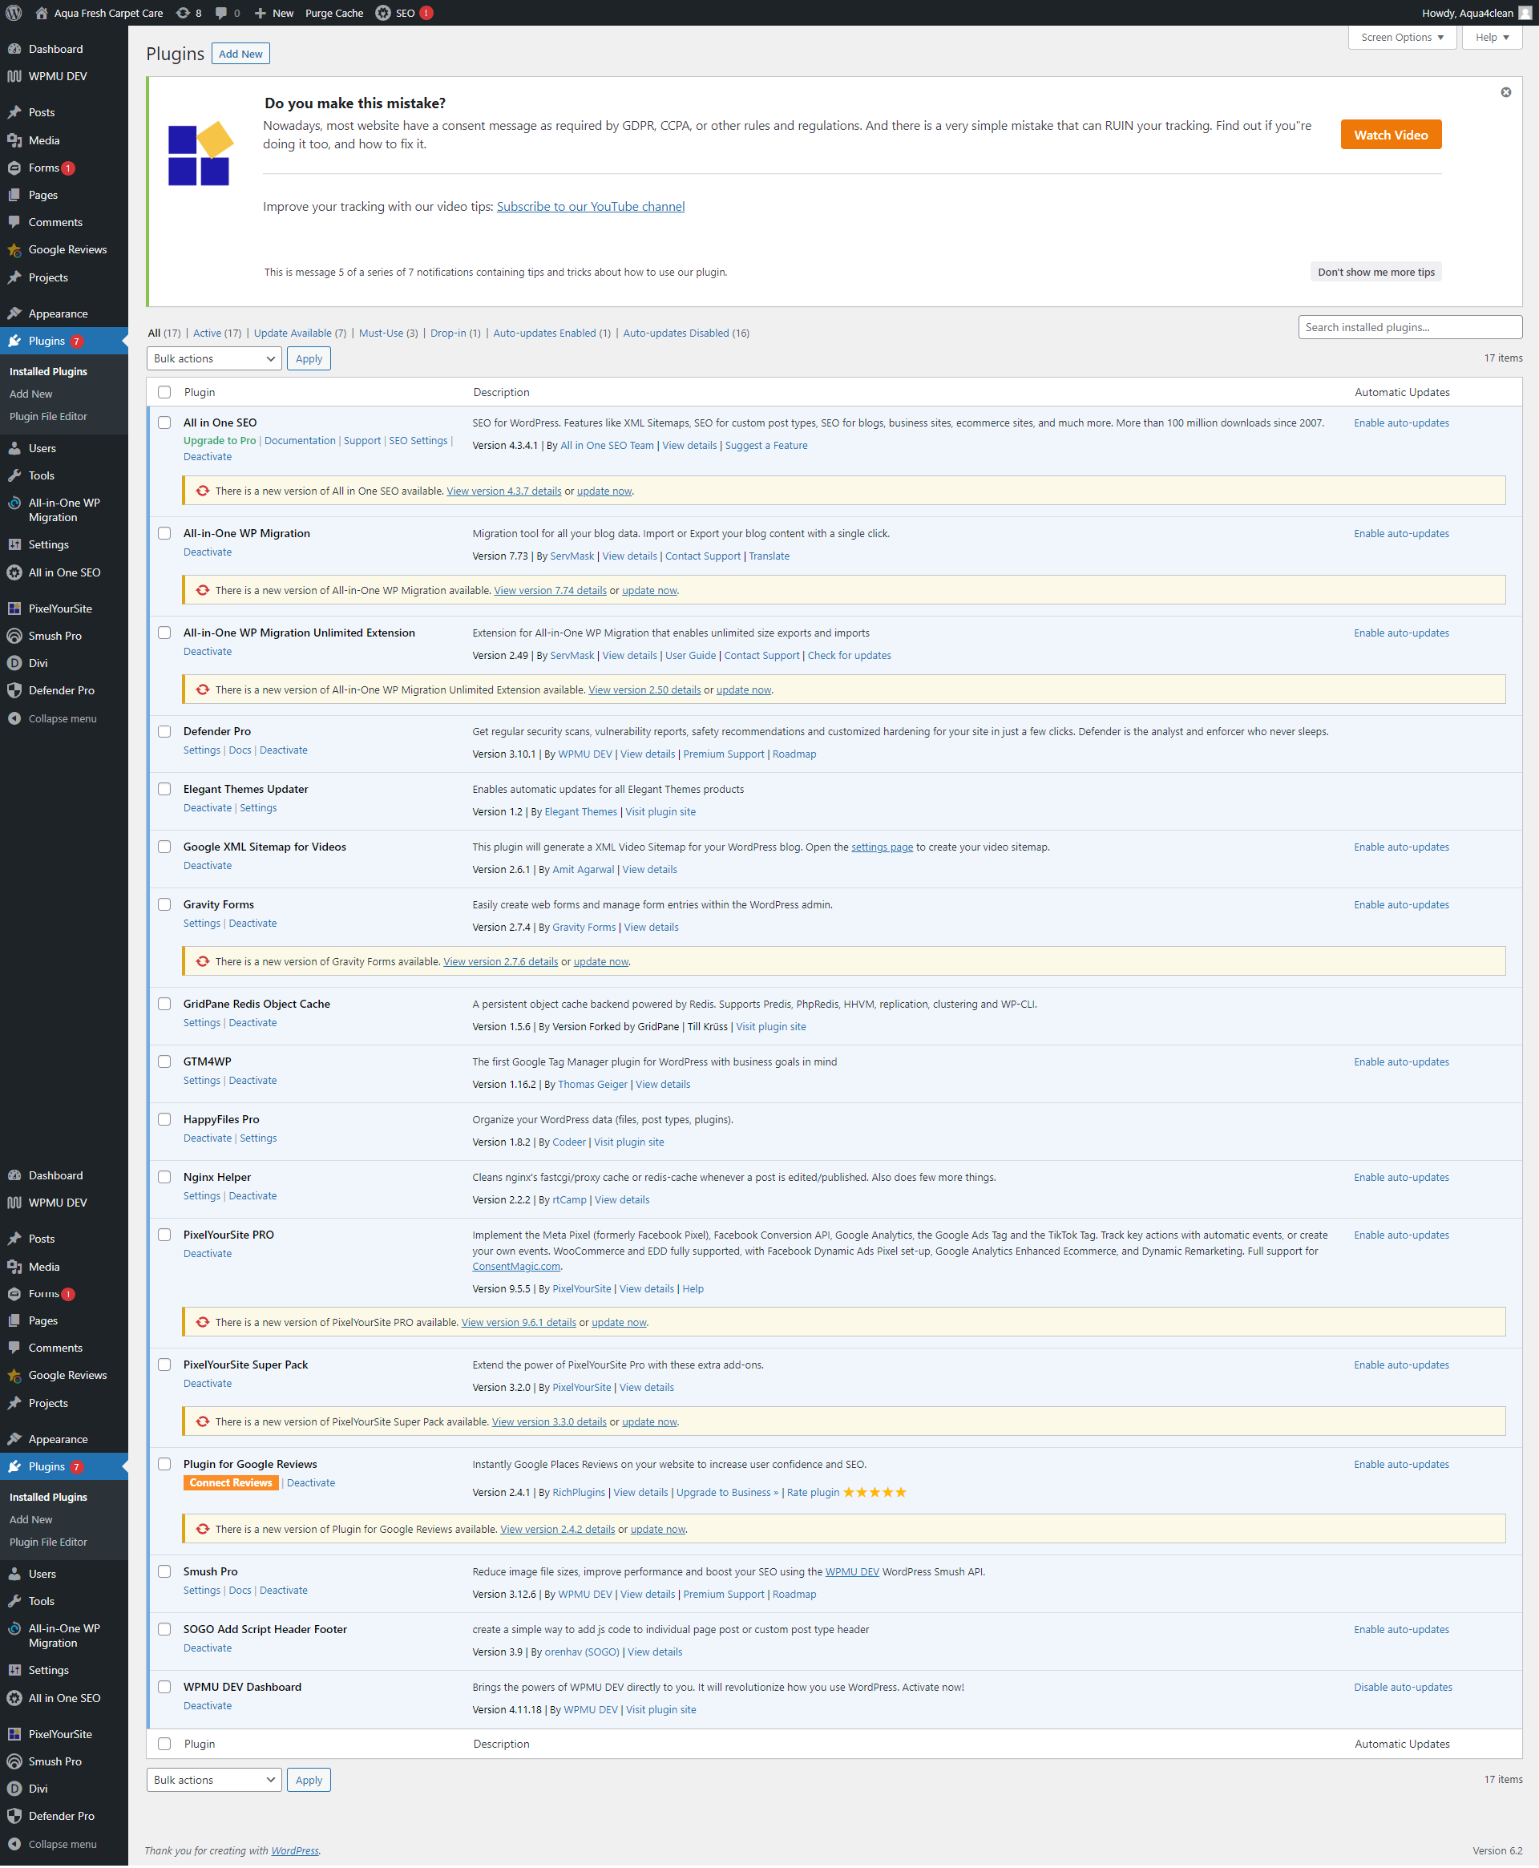This screenshot has height=1868, width=1539.
Task: Open the top Bulk actions dropdown
Action: pos(214,358)
